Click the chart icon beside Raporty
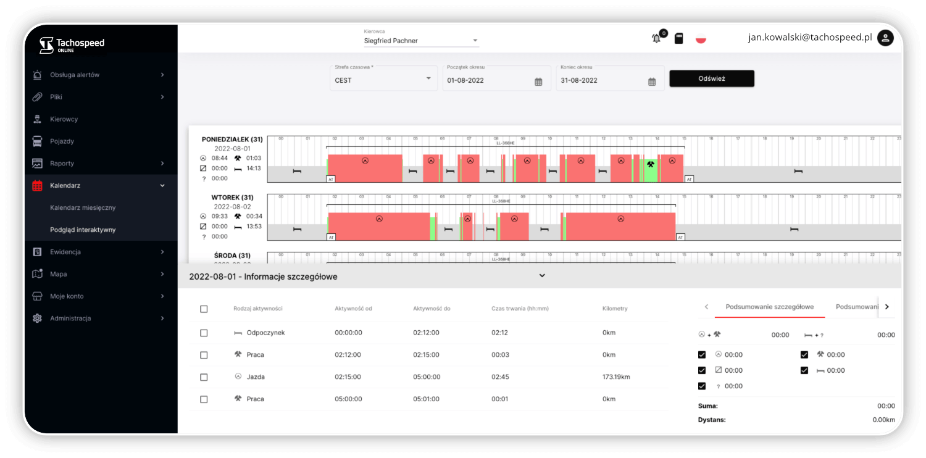The image size is (926, 458). [x=37, y=164]
